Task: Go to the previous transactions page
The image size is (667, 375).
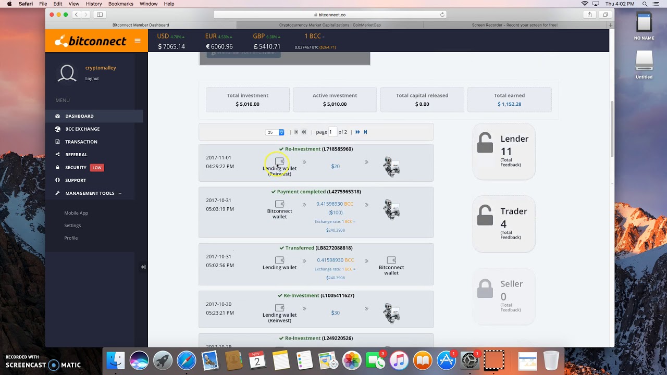Action: pos(304,132)
